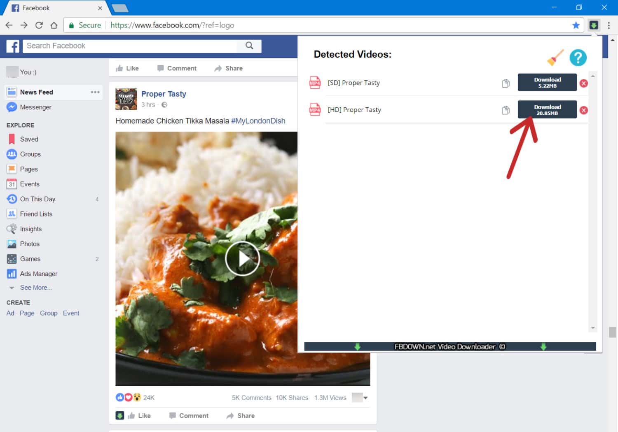This screenshot has height=432, width=618.
Task: Click the Create Ad link
Action: (x=10, y=313)
